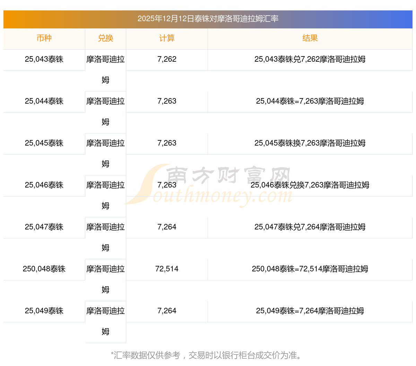Click result text 25,044泰铢=7,263摩洛哥迪拉姆
Screen dimensions: 416x366
pos(310,101)
